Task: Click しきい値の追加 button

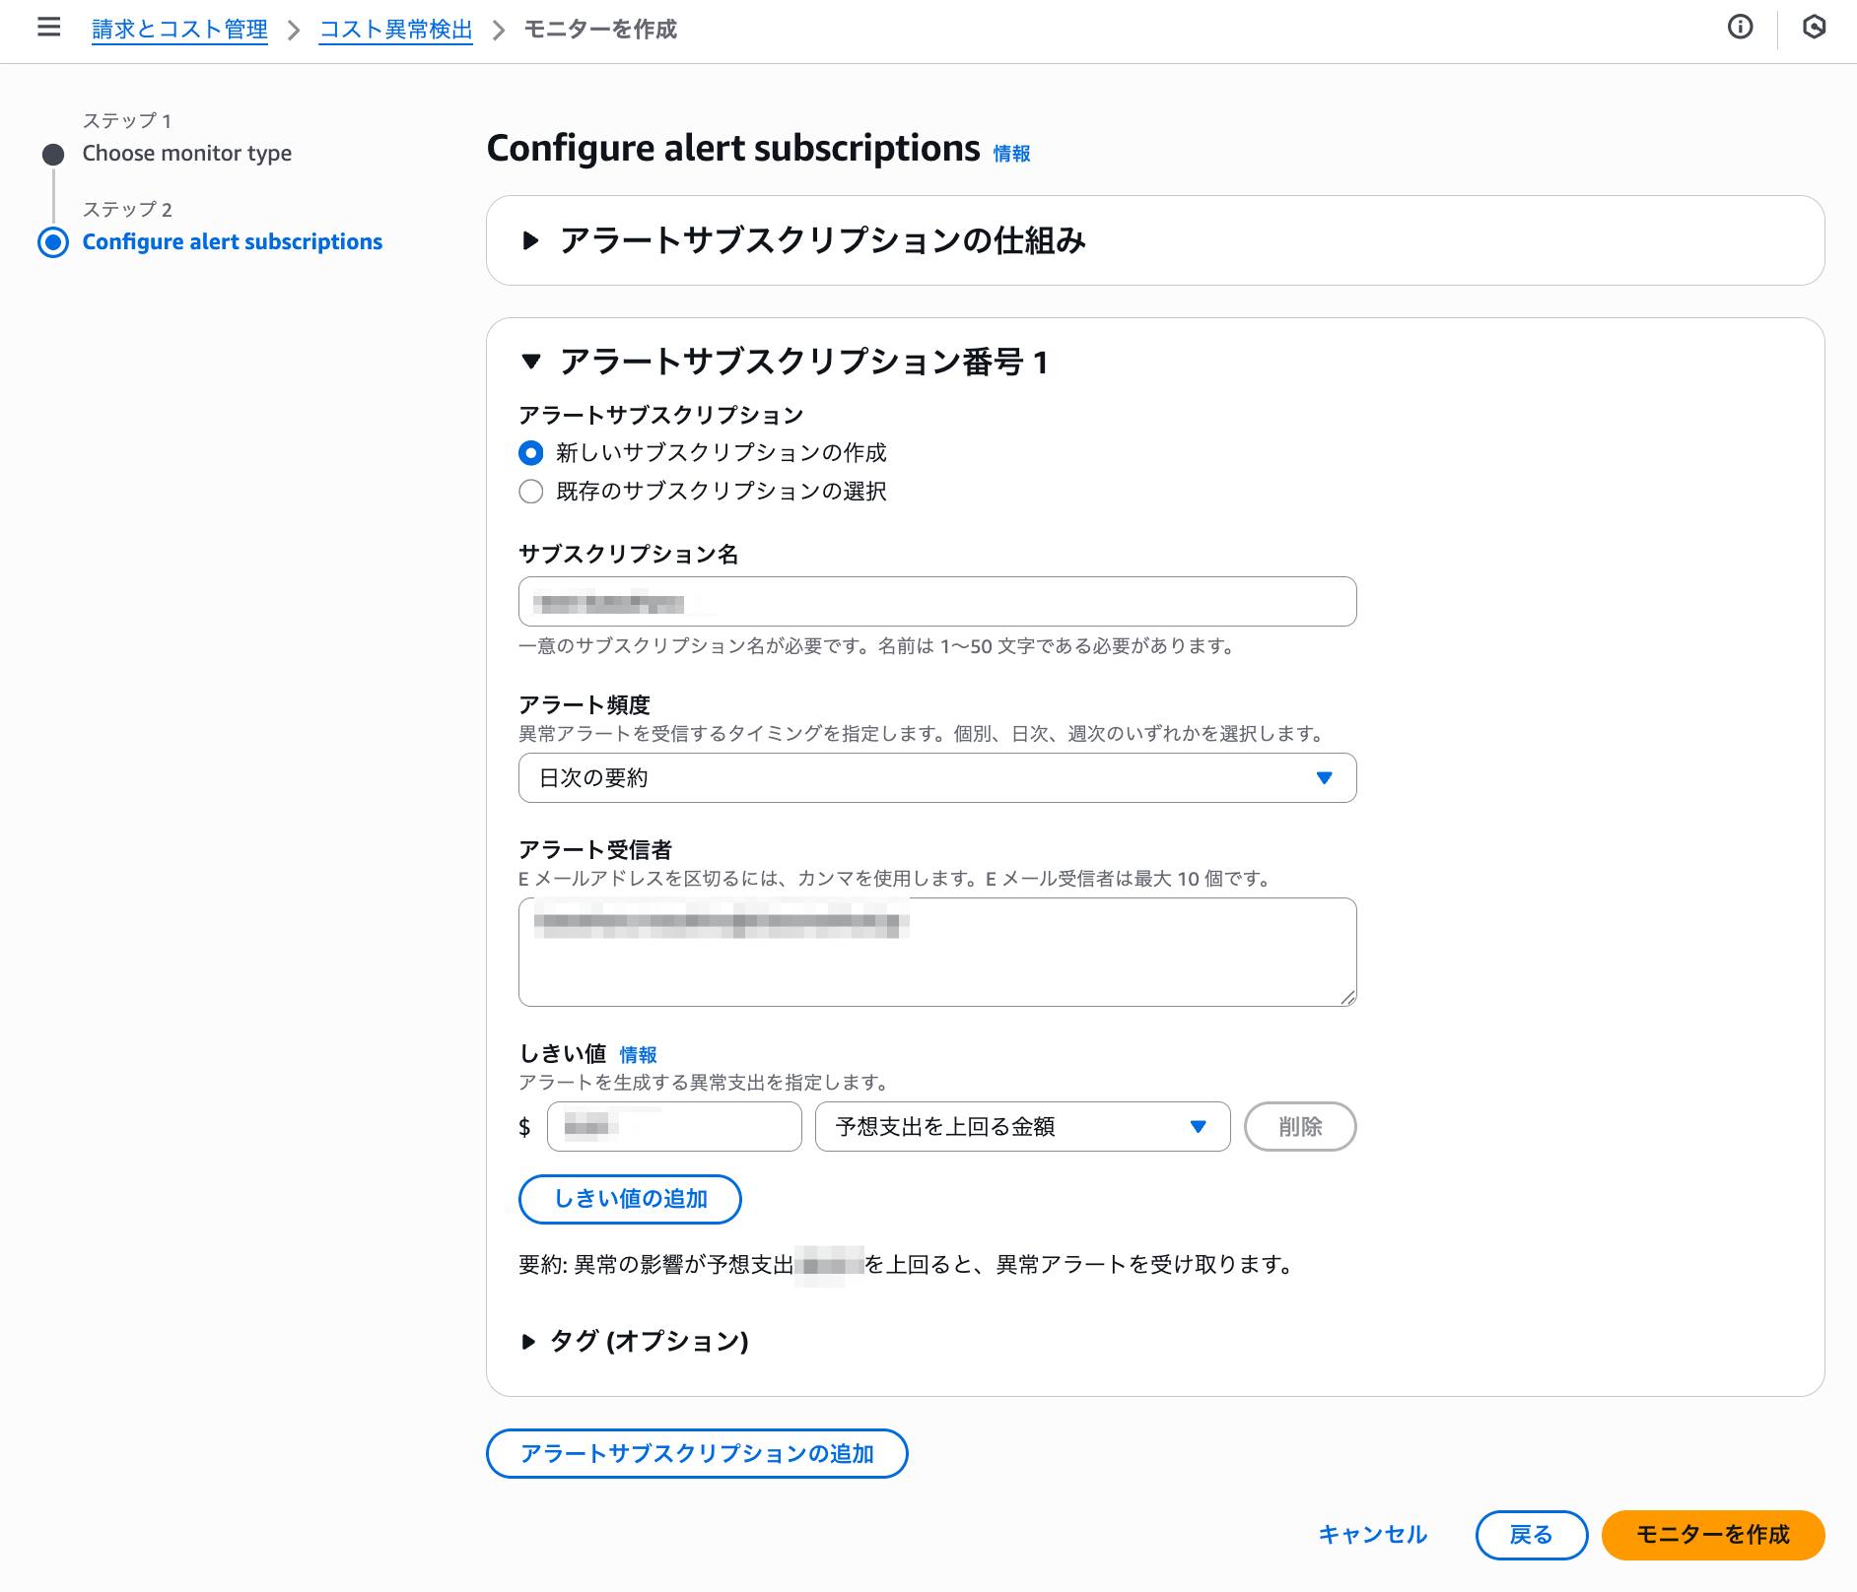Action: tap(630, 1199)
